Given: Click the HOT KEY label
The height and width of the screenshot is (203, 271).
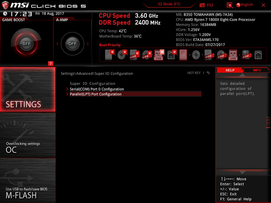Looking at the screenshot, I should [x=194, y=73].
